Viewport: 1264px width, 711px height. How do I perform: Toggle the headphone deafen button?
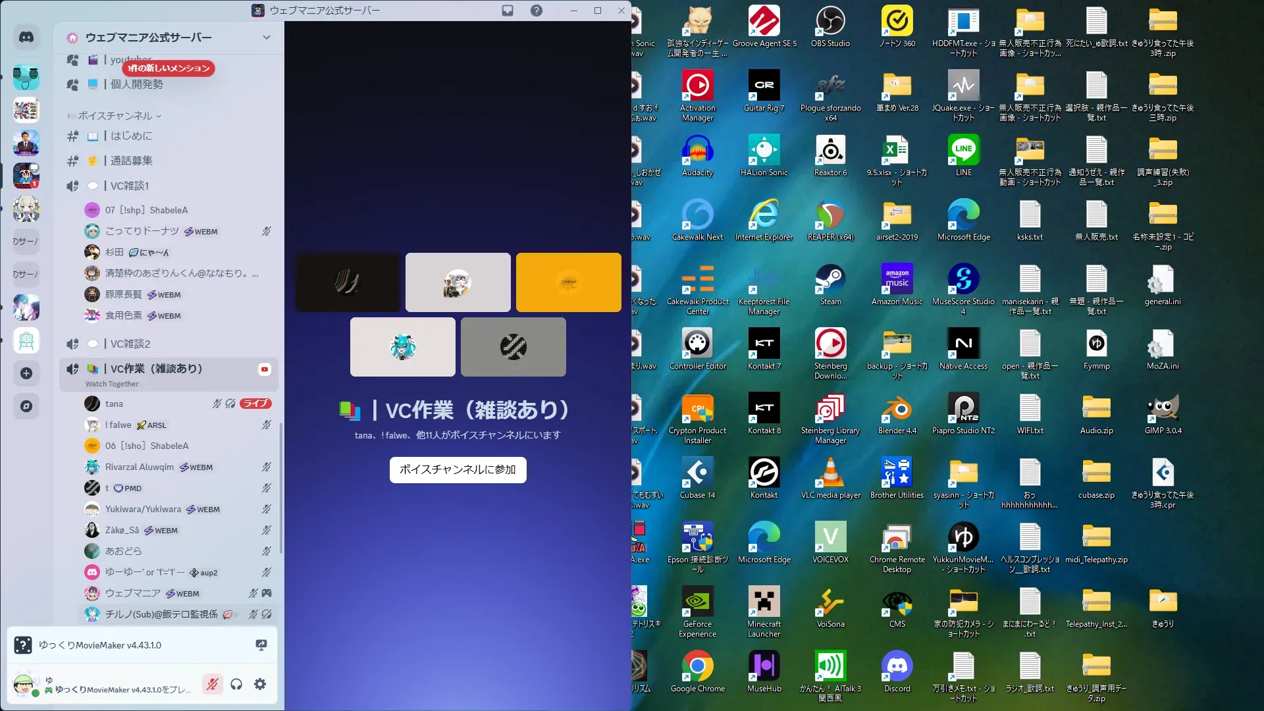(236, 684)
